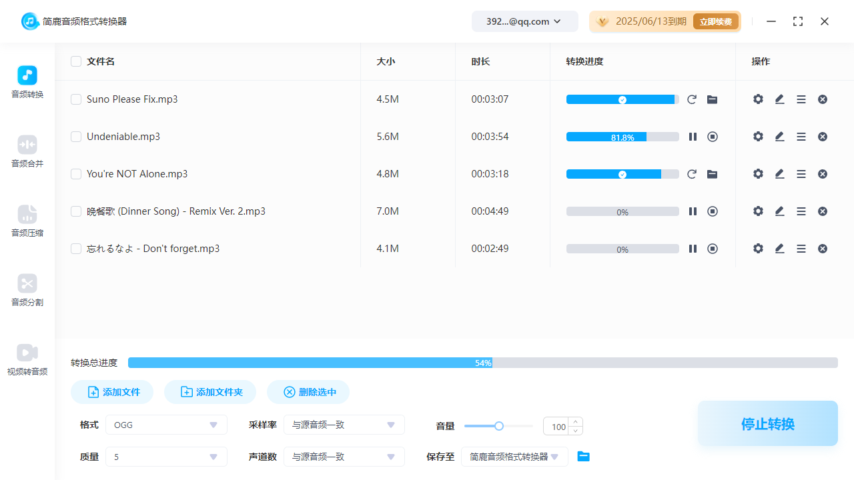Image resolution: width=854 pixels, height=480 pixels.
Task: Open the 质量 quality dropdown
Action: [165, 457]
